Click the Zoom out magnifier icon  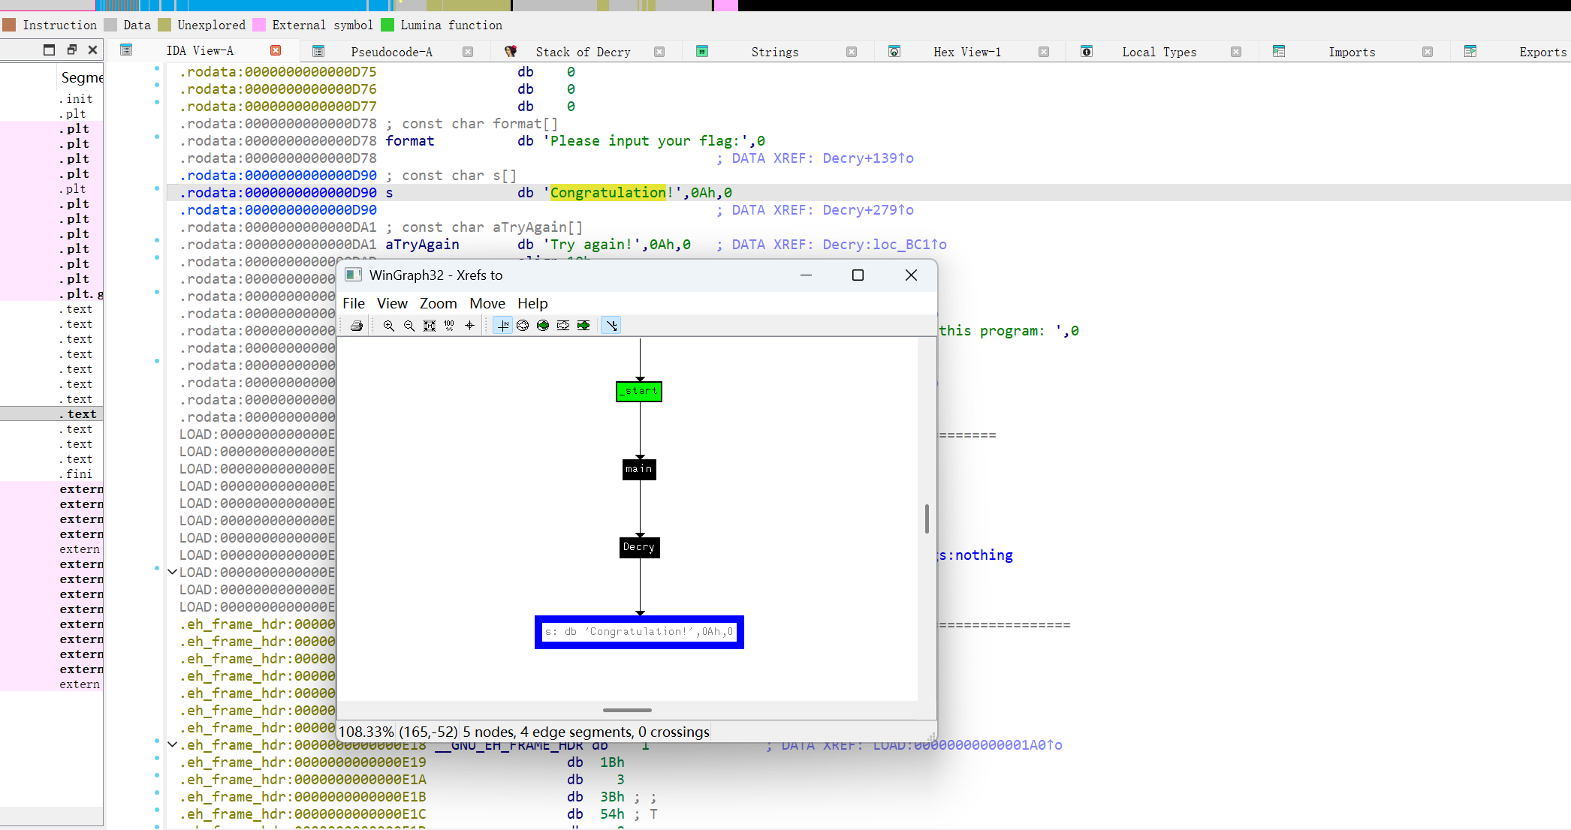409,326
